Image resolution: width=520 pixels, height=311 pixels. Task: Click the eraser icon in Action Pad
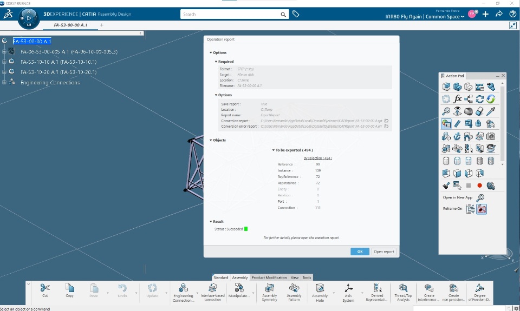click(x=479, y=111)
